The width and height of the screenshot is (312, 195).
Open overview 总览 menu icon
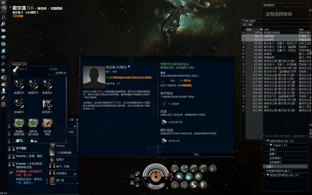(x=243, y=21)
